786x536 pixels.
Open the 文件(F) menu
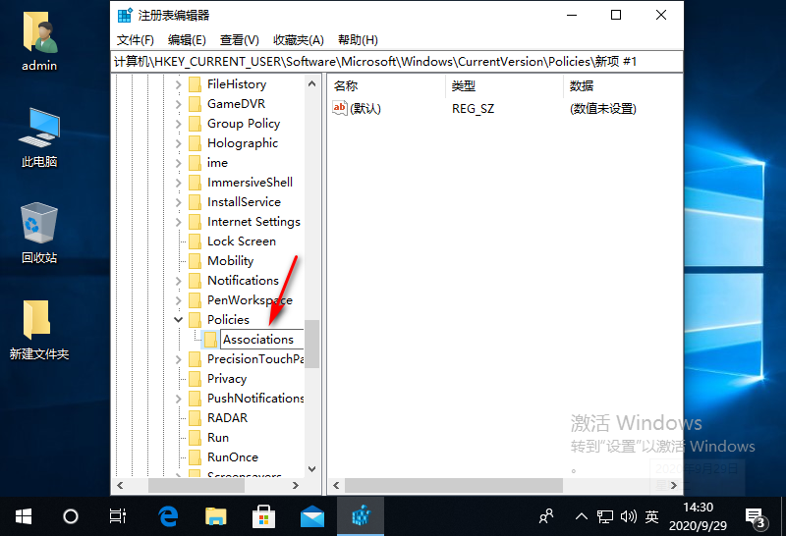pos(135,40)
